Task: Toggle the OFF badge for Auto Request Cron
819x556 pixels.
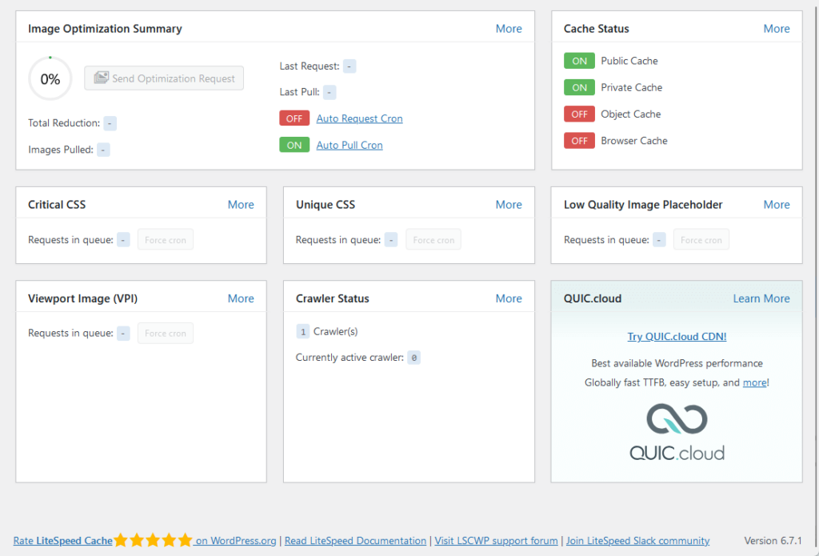Action: coord(294,118)
